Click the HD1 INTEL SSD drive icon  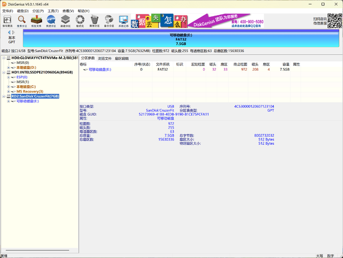coord(9,72)
